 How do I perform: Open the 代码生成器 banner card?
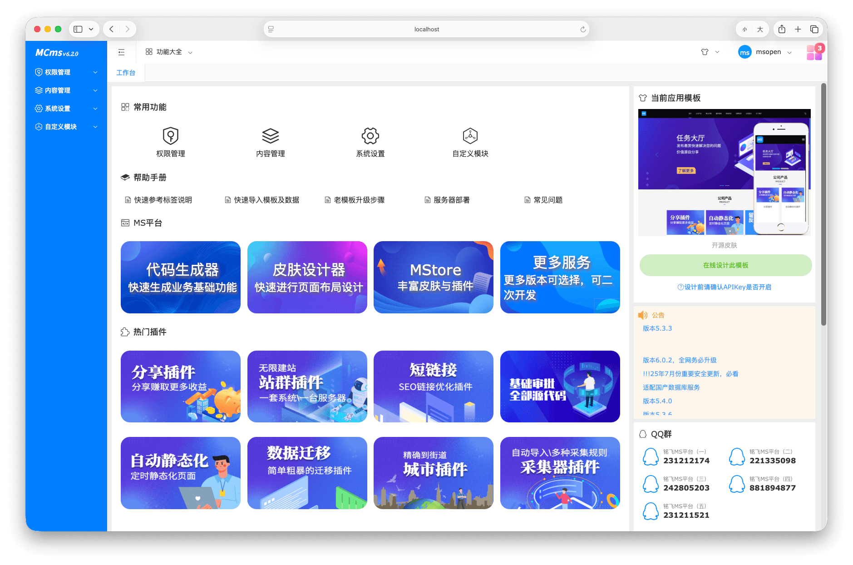tap(181, 277)
